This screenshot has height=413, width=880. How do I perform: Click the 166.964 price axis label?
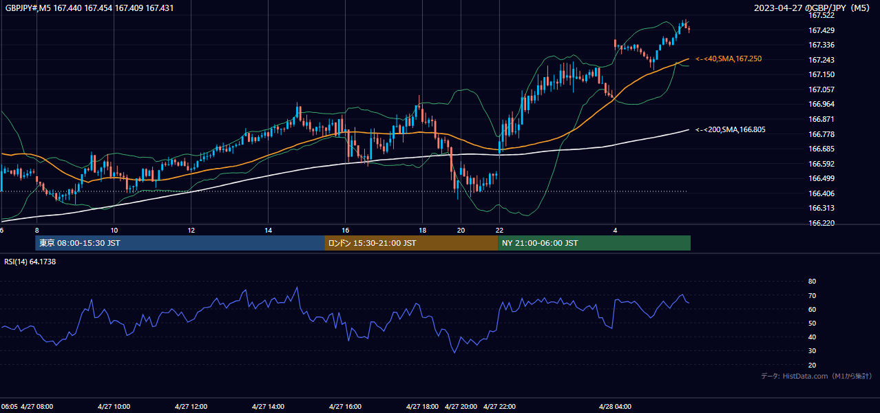(x=821, y=105)
